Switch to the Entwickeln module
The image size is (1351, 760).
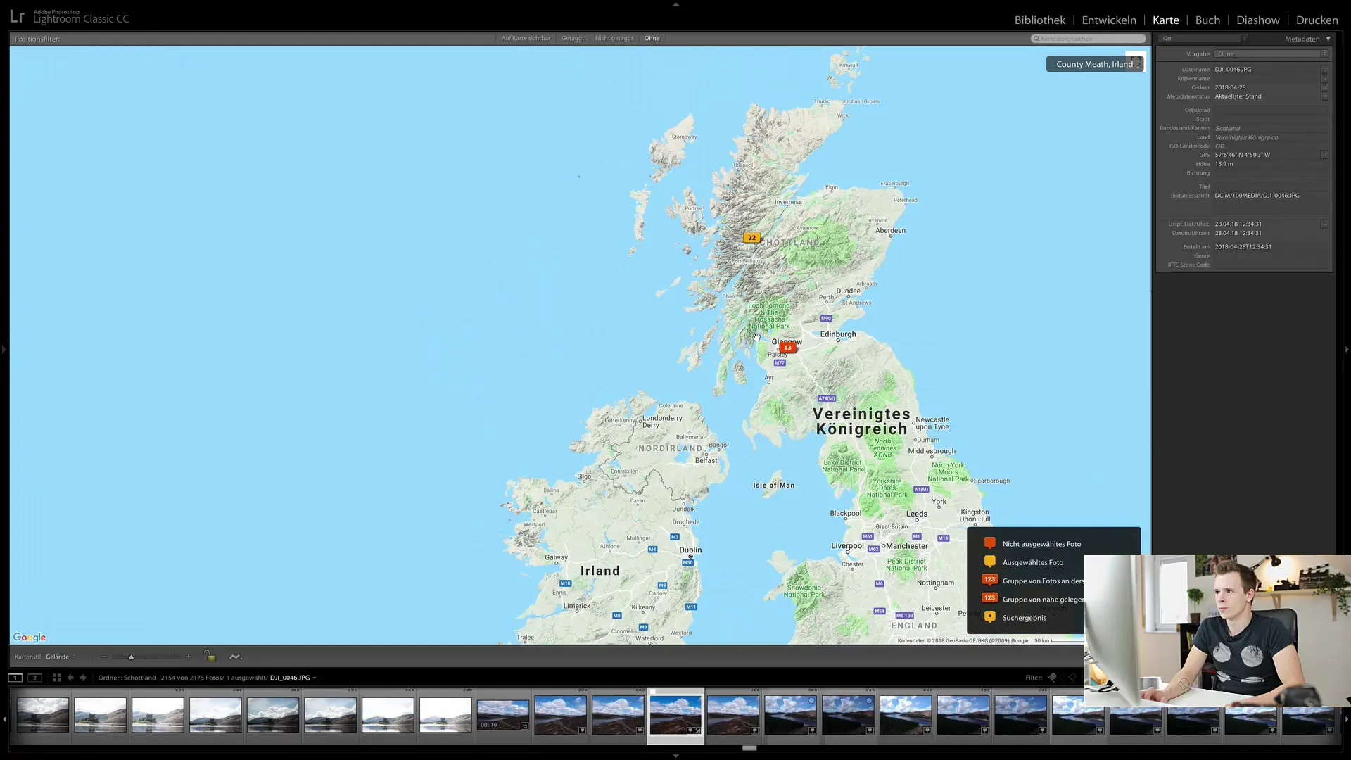[1109, 20]
